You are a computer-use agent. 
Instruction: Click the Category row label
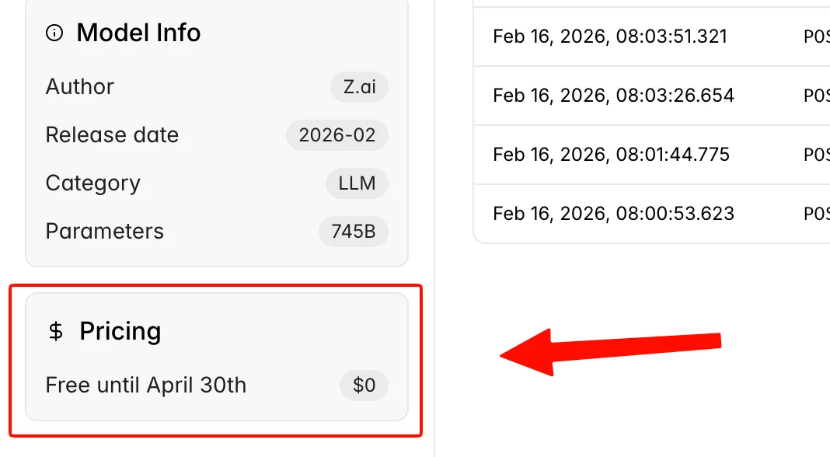(x=92, y=183)
